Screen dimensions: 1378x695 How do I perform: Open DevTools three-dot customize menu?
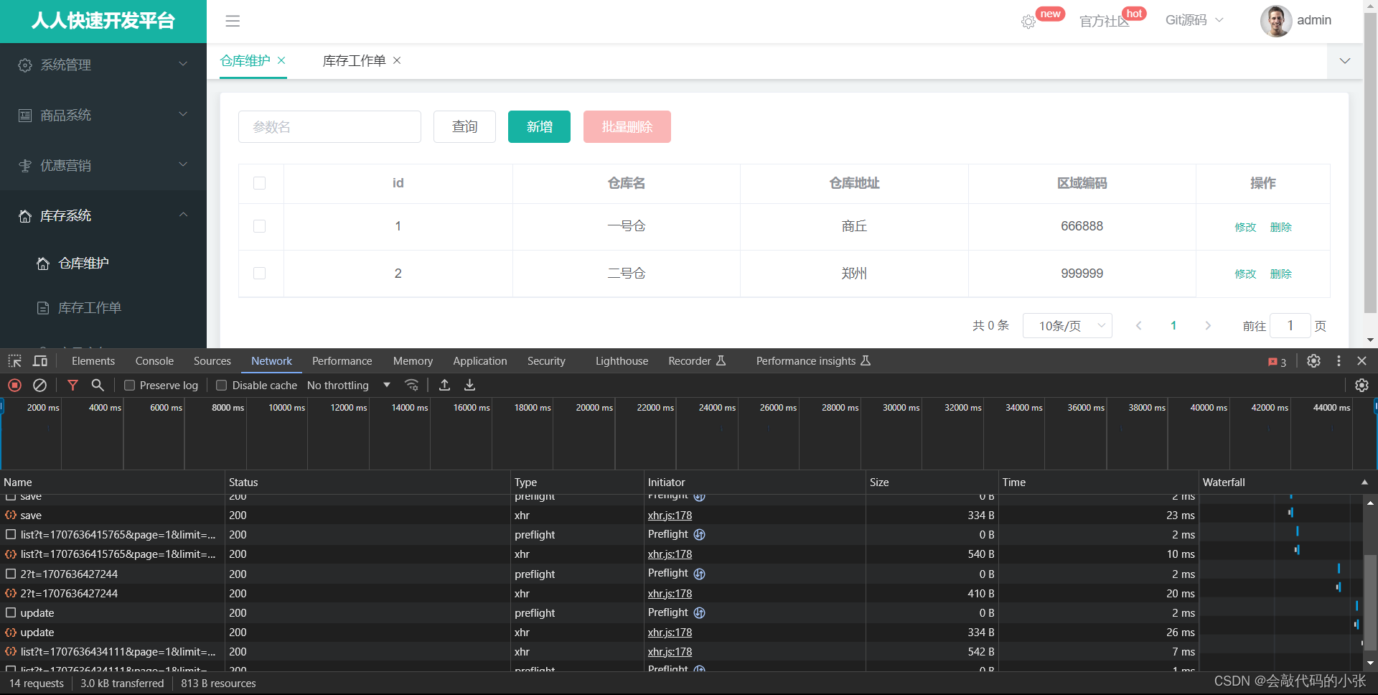[1339, 361]
